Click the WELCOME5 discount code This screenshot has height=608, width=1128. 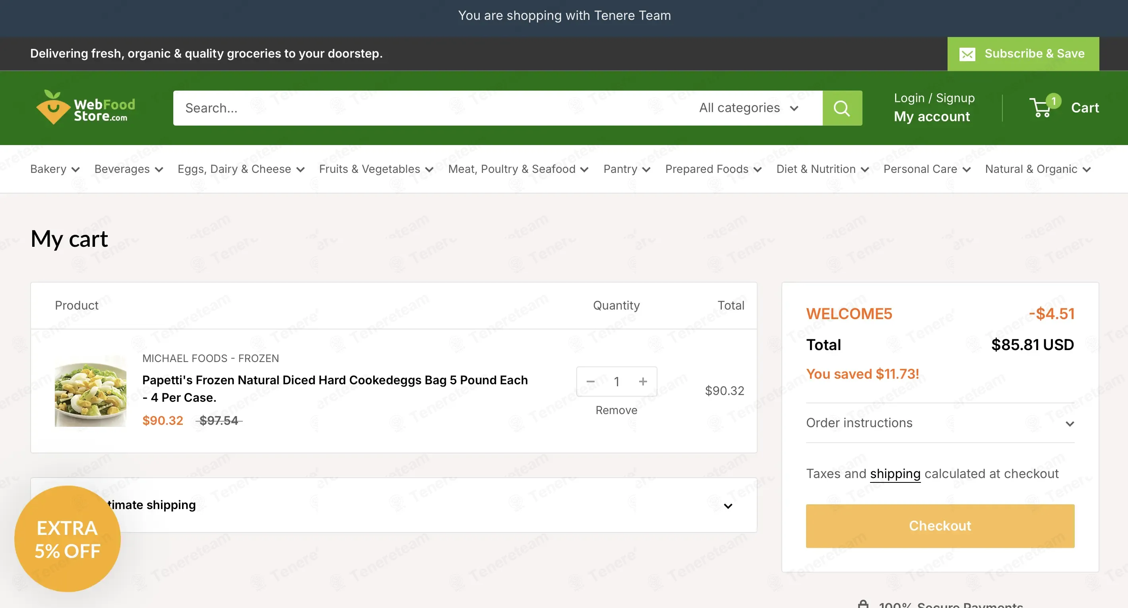(x=849, y=314)
